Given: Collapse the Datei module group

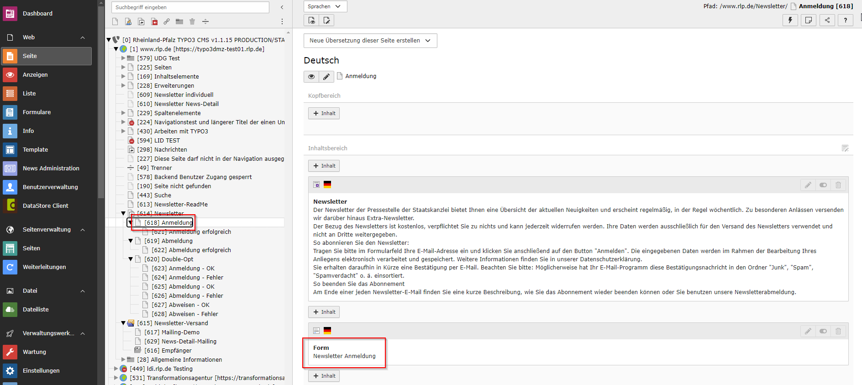Looking at the screenshot, I should (x=83, y=291).
